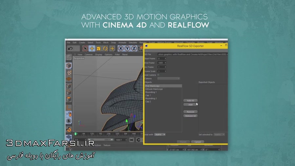295x166 pixels.
Task: Switch to the Texture tab below timeline
Action: click(107, 145)
